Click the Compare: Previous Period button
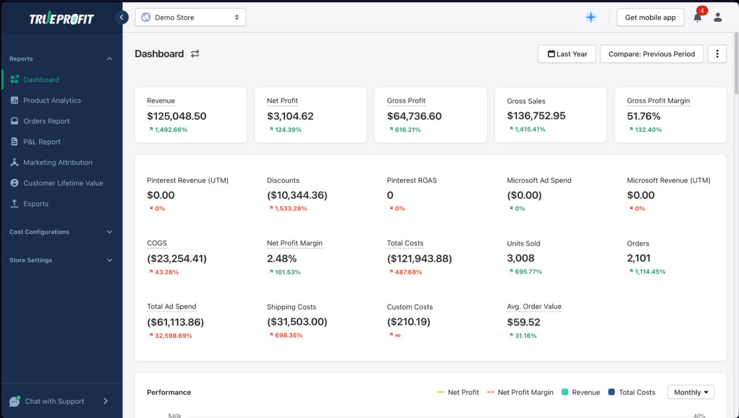The width and height of the screenshot is (739, 418). (652, 54)
